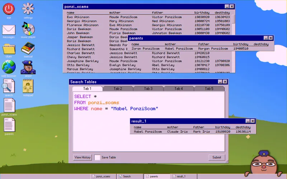
Task: Open the settings gear icon
Action: click(x=28, y=8)
